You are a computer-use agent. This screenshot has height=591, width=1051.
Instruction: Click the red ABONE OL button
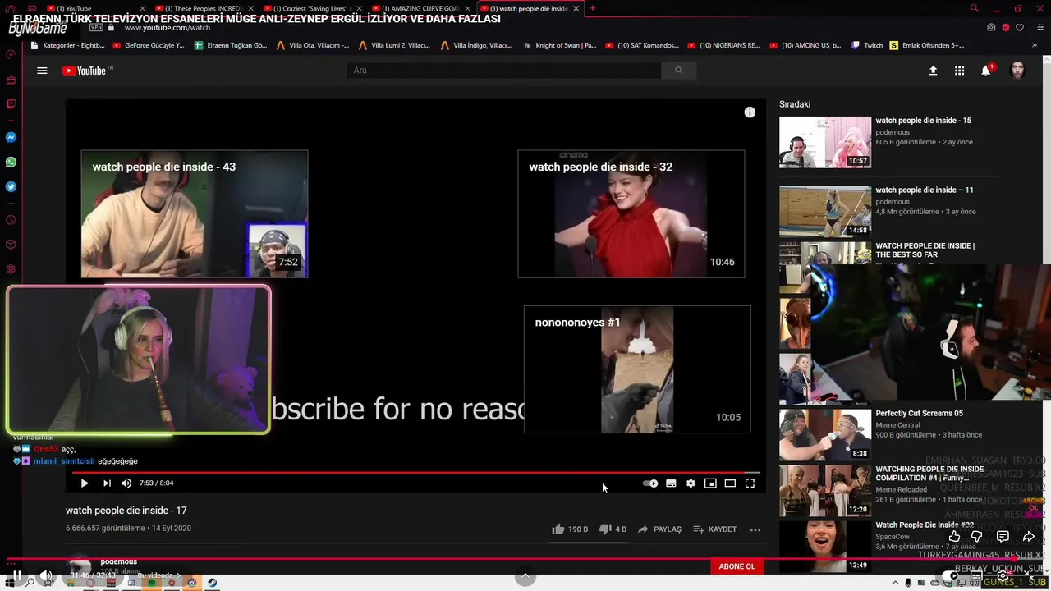[737, 566]
